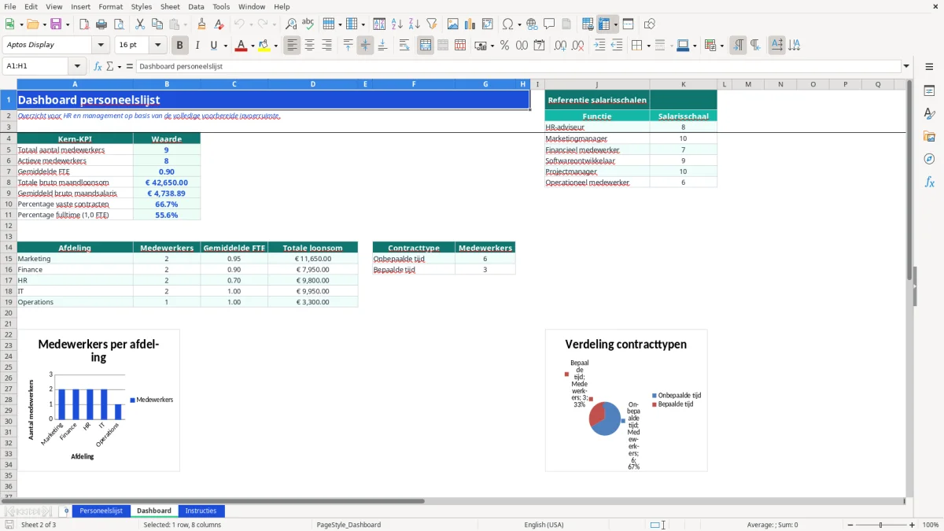This screenshot has width=944, height=531.
Task: Open the Font Name dropdown
Action: (100, 46)
